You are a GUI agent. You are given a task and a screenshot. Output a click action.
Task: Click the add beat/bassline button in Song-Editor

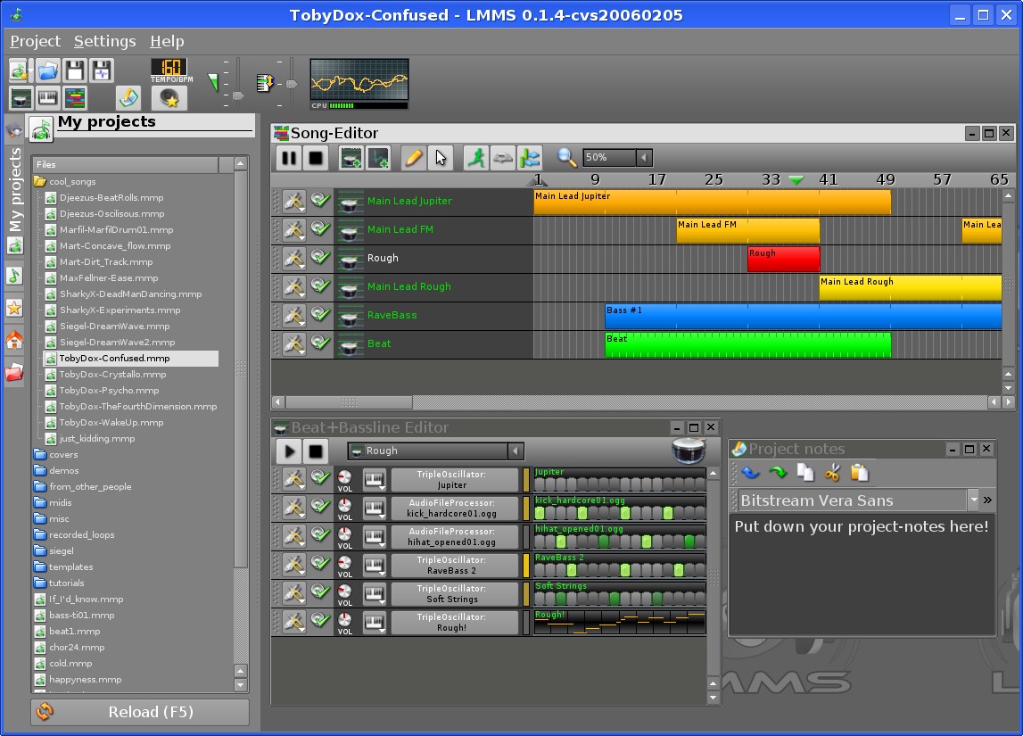pyautogui.click(x=351, y=158)
